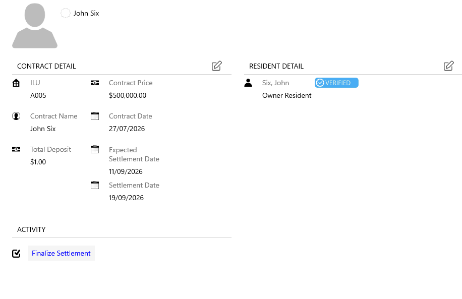
Task: Click the Expected Settlement Date calendar icon
Action: (95, 149)
